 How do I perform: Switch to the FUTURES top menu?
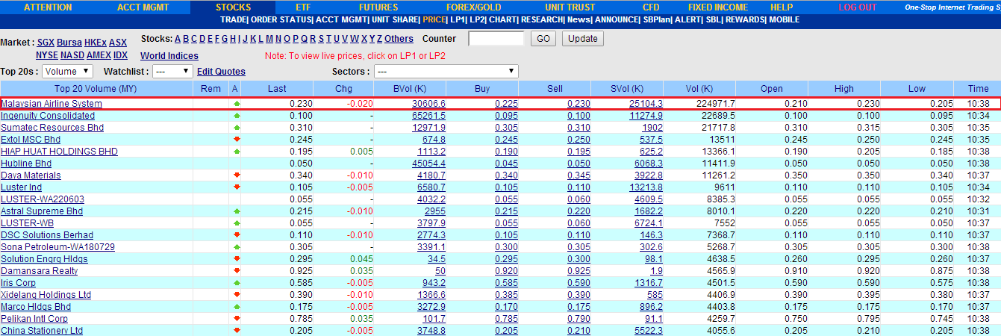point(378,7)
